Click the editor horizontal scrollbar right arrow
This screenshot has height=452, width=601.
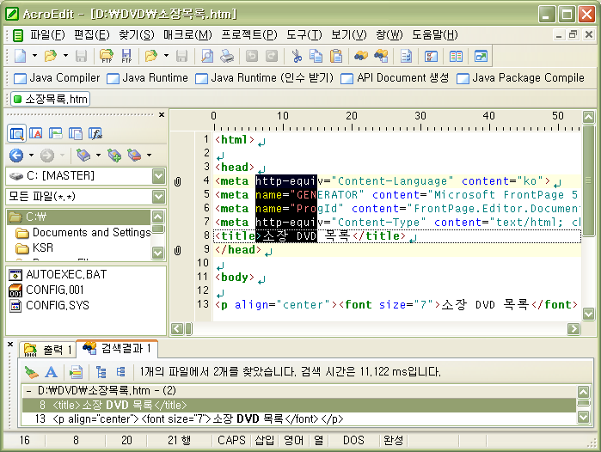(573, 328)
